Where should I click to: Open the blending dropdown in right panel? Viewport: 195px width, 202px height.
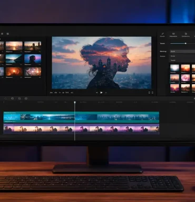pyautogui.click(x=183, y=52)
